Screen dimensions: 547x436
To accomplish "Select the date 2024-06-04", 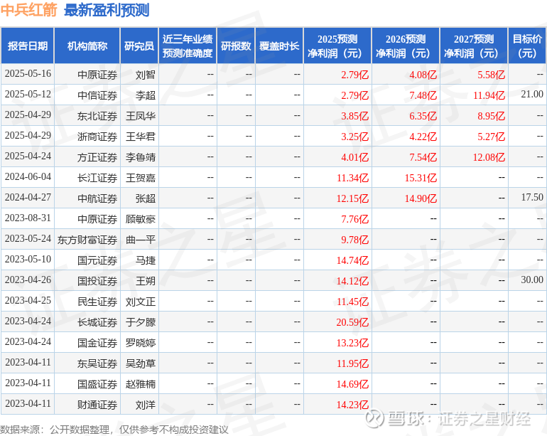I will 28,177.
